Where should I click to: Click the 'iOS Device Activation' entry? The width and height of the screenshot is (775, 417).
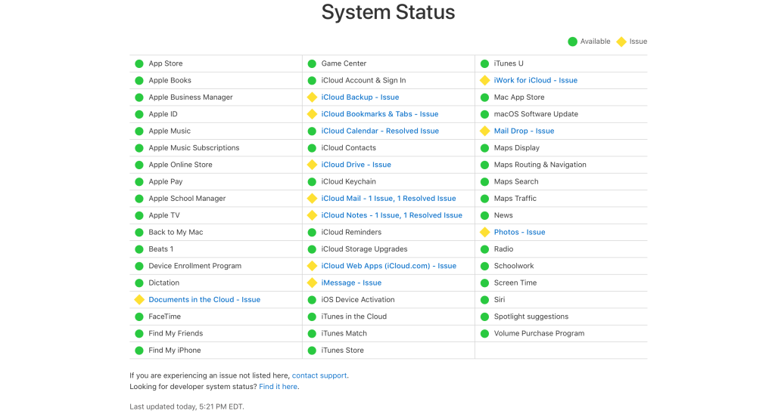click(x=358, y=300)
